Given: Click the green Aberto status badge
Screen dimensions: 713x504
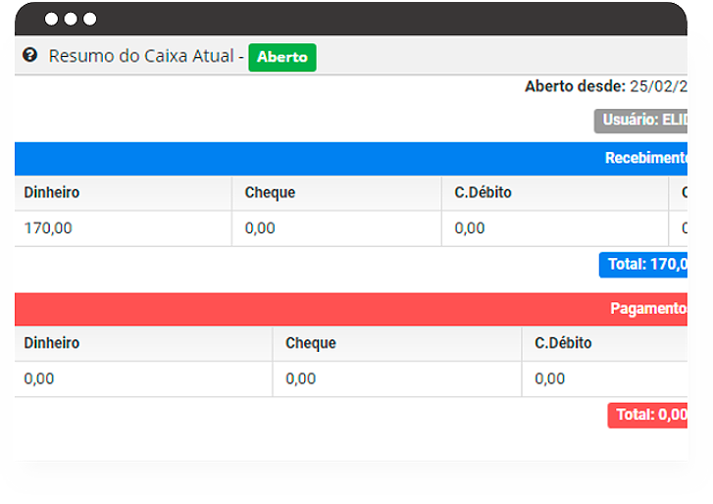Looking at the screenshot, I should (x=282, y=57).
